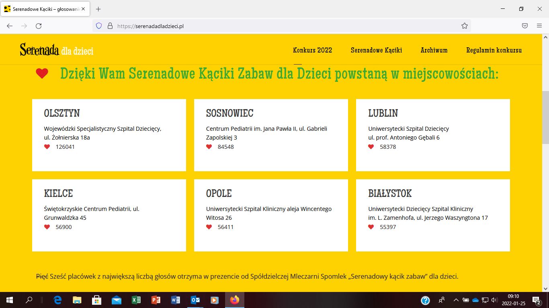Go to Serenadowe Kąciki navigation link

pos(376,50)
